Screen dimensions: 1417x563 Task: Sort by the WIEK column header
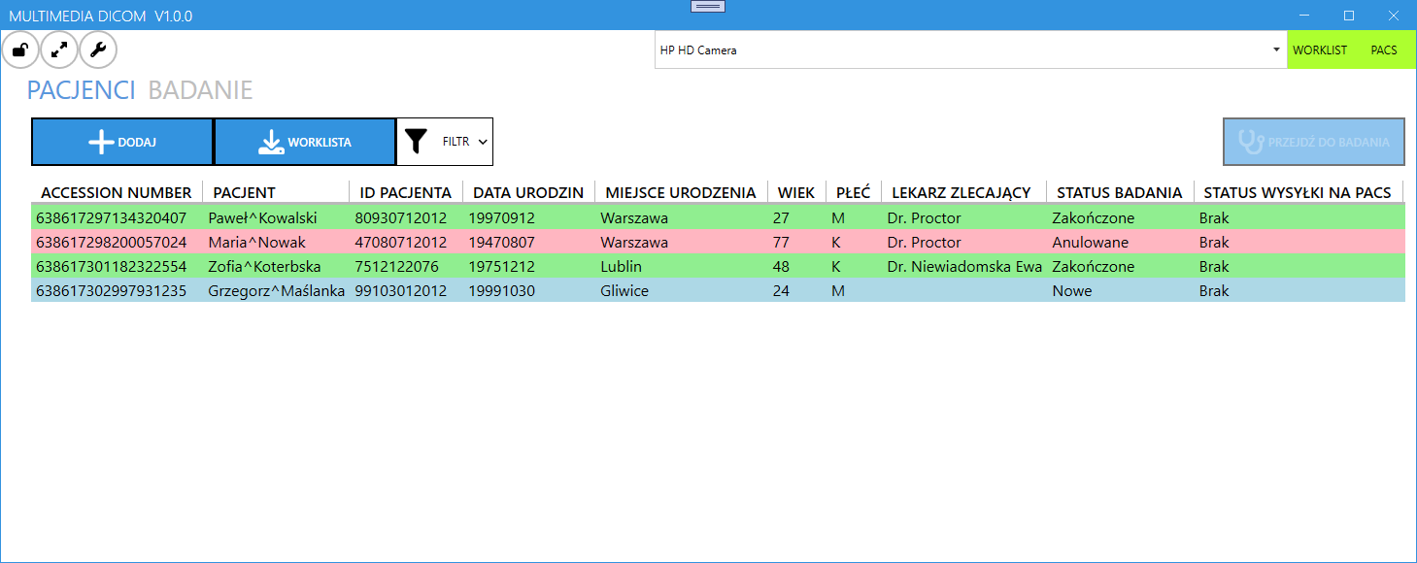[795, 192]
